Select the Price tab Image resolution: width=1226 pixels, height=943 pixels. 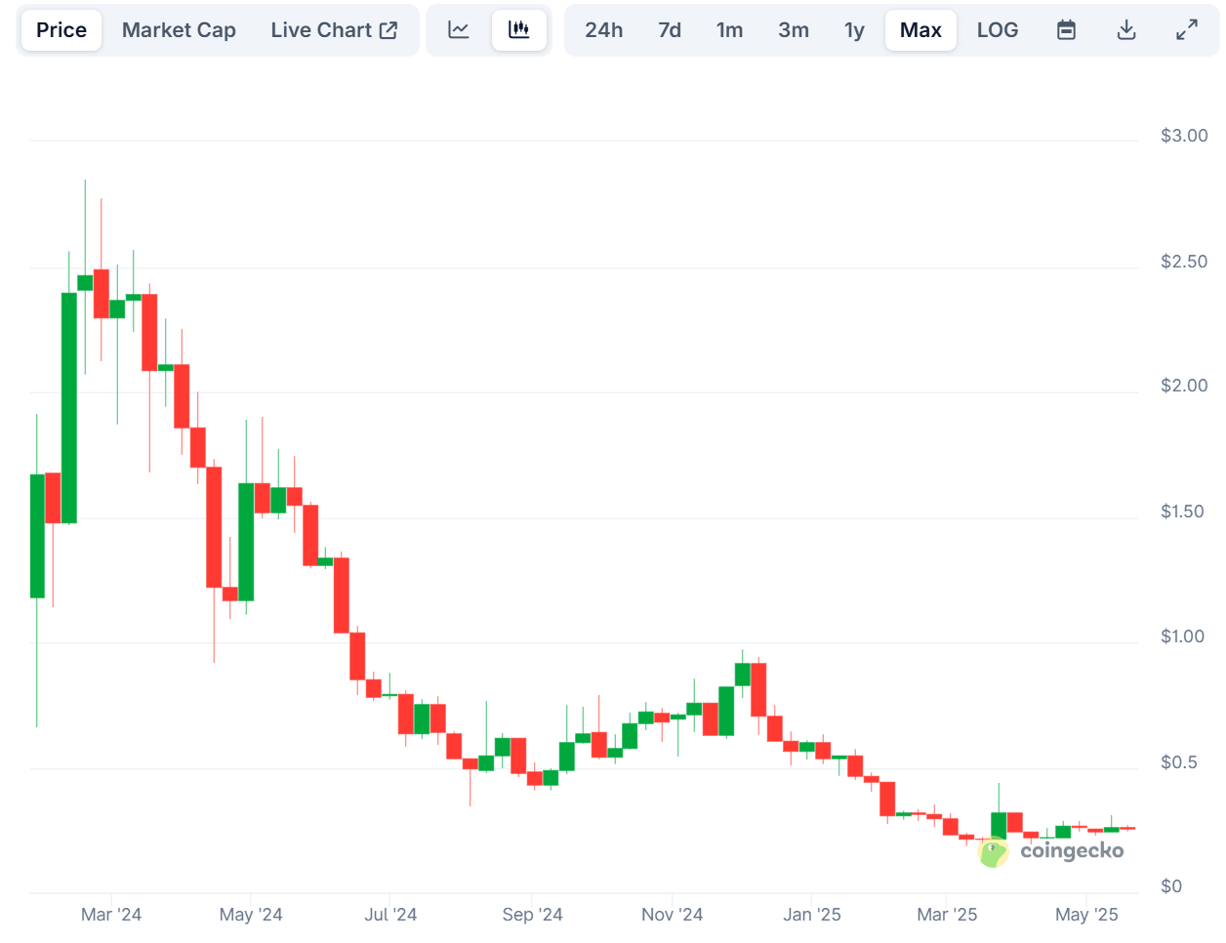tap(61, 30)
